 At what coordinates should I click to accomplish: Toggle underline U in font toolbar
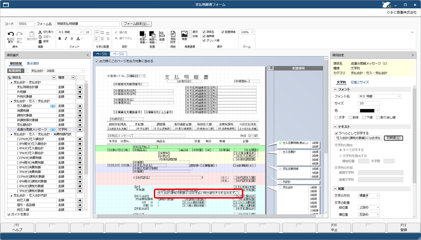point(72,39)
